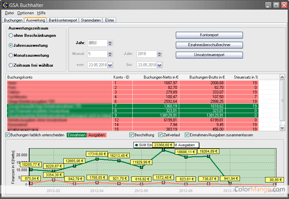Switch to the Bankkontenreport tab

point(63,20)
